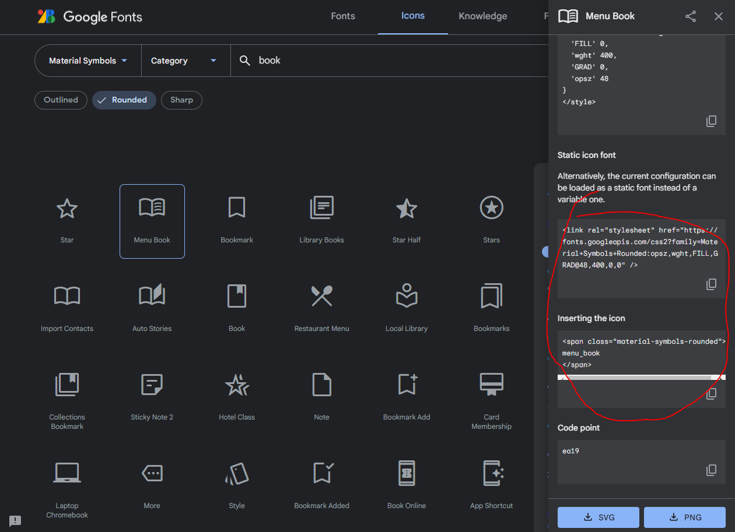Pick the Bookmark Add icon
Image resolution: width=735 pixels, height=532 pixels.
pos(407,385)
